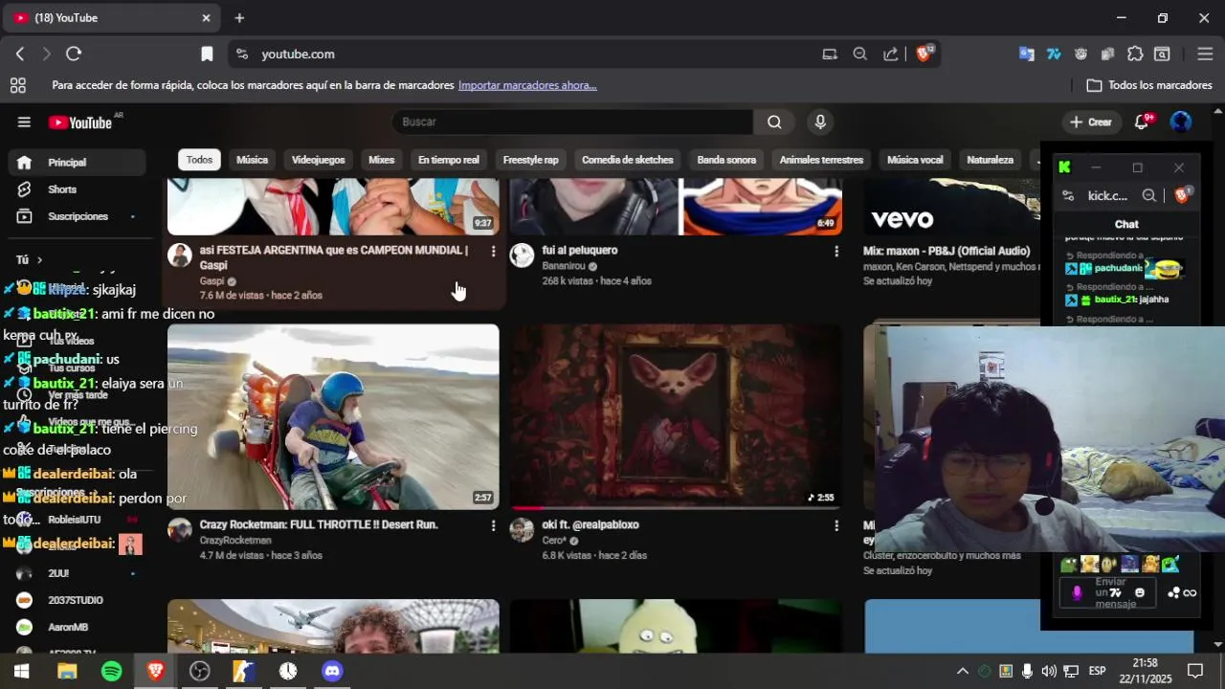Open options menu for oki ft. @realpabloxo
Viewport: 1225px width, 689px height.
tap(835, 525)
